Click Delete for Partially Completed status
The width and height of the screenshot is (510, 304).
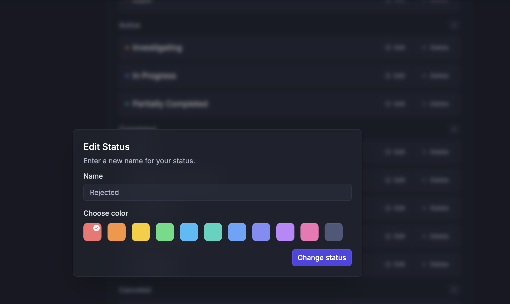tap(436, 104)
